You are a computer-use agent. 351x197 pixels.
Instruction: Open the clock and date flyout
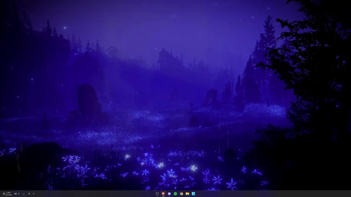(x=9, y=194)
